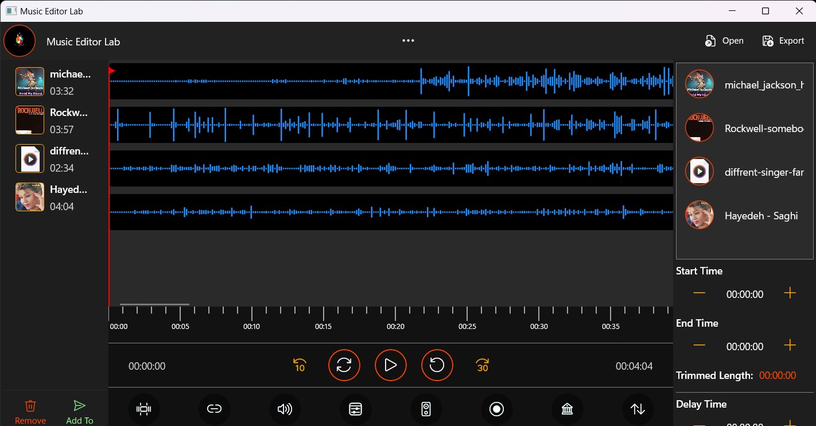Increase the Start Time with plus
The height and width of the screenshot is (426, 816).
point(790,293)
